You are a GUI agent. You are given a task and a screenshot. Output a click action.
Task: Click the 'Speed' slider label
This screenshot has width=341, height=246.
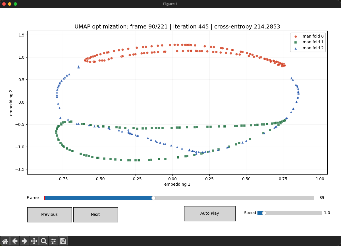[x=250, y=213]
